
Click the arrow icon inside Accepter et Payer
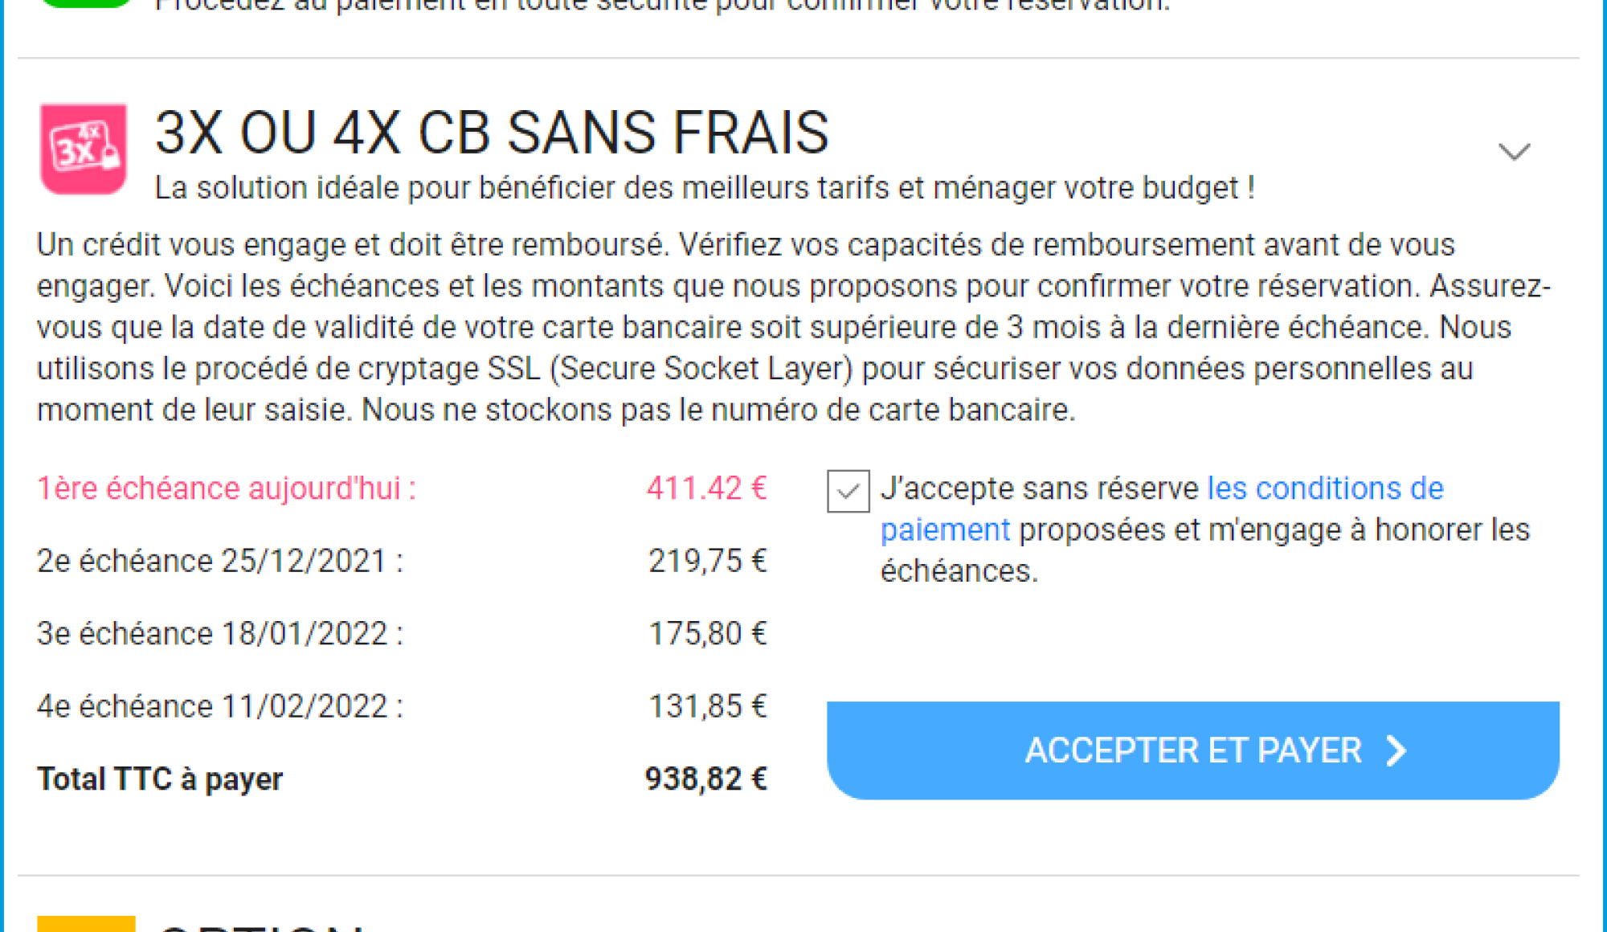pyautogui.click(x=1397, y=750)
